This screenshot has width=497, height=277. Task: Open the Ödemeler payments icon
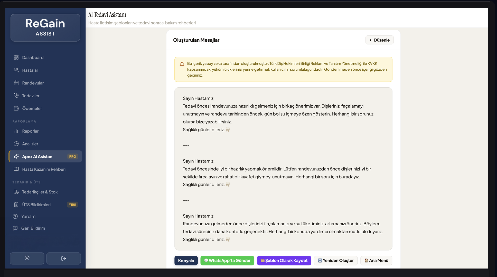click(x=16, y=108)
